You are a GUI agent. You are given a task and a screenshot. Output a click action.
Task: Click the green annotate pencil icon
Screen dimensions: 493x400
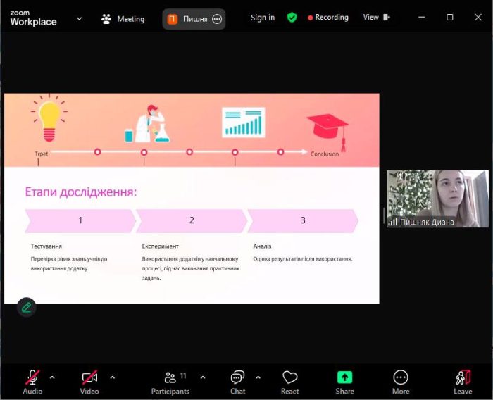pyautogui.click(x=26, y=307)
